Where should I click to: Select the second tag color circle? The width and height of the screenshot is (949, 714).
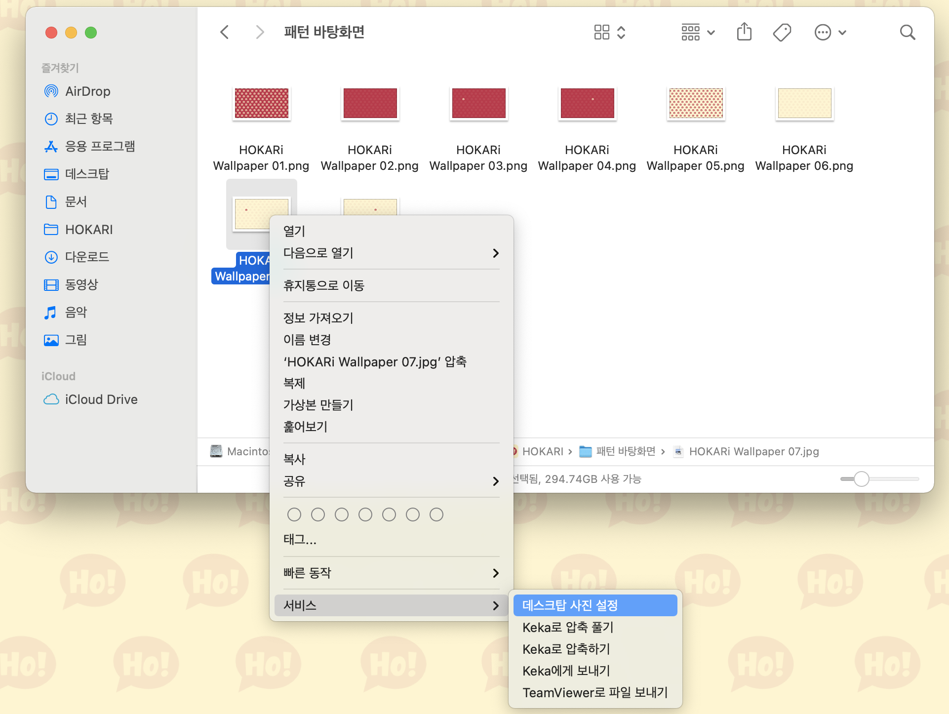point(318,515)
